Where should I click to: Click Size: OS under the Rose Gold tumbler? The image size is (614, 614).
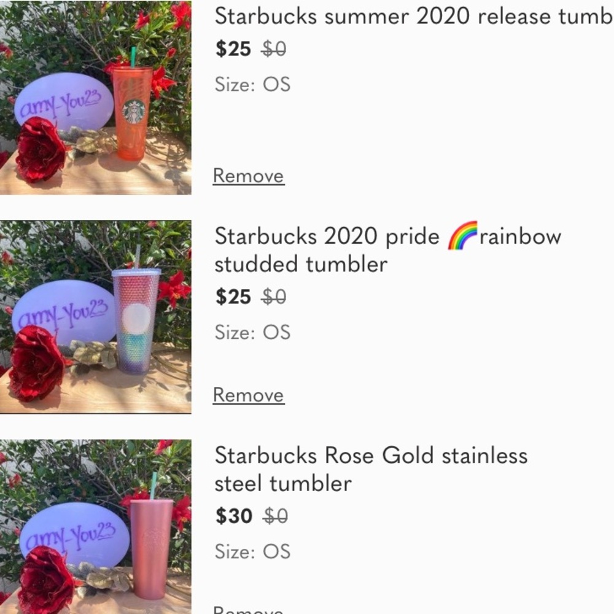[252, 551]
